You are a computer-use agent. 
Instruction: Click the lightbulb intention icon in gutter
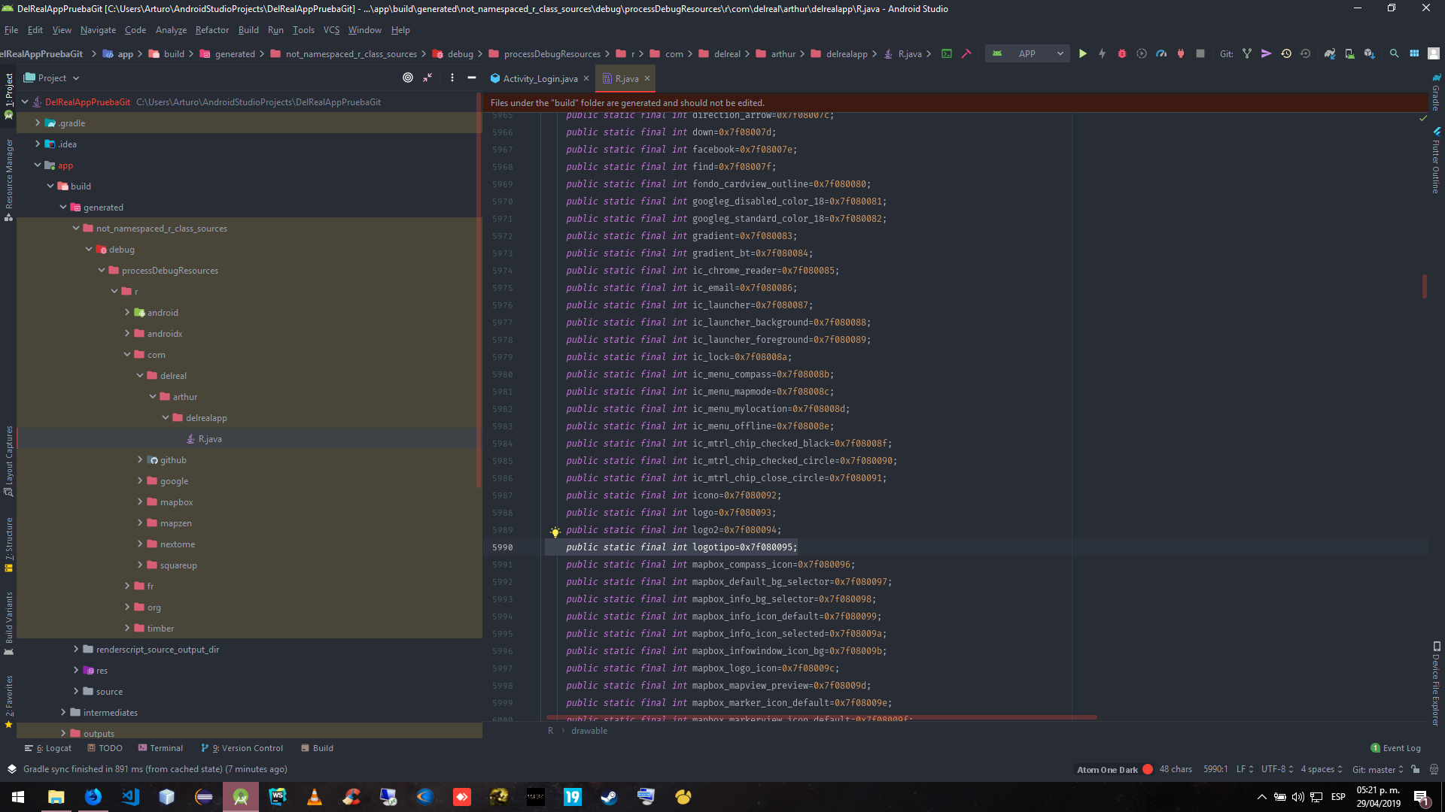click(x=555, y=532)
